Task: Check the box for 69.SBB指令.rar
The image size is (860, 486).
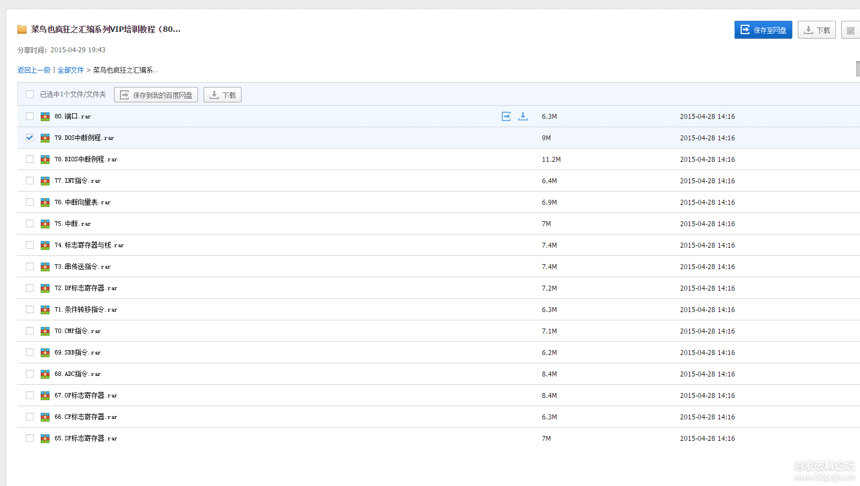Action: (30, 352)
